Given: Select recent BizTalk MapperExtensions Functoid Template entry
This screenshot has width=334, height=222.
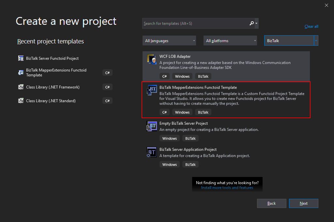Looking at the screenshot, I should [56, 72].
